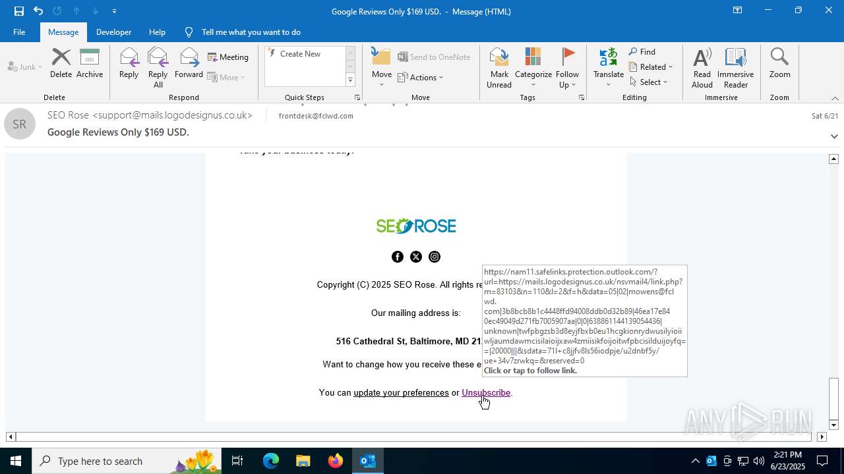Image resolution: width=844 pixels, height=474 pixels.
Task: Open the SEO Rose X icon
Action: tap(416, 257)
